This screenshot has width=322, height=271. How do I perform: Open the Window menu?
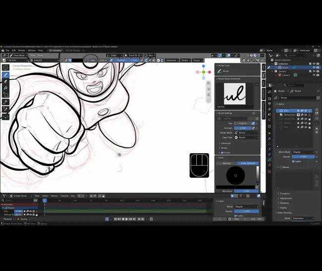32,50
